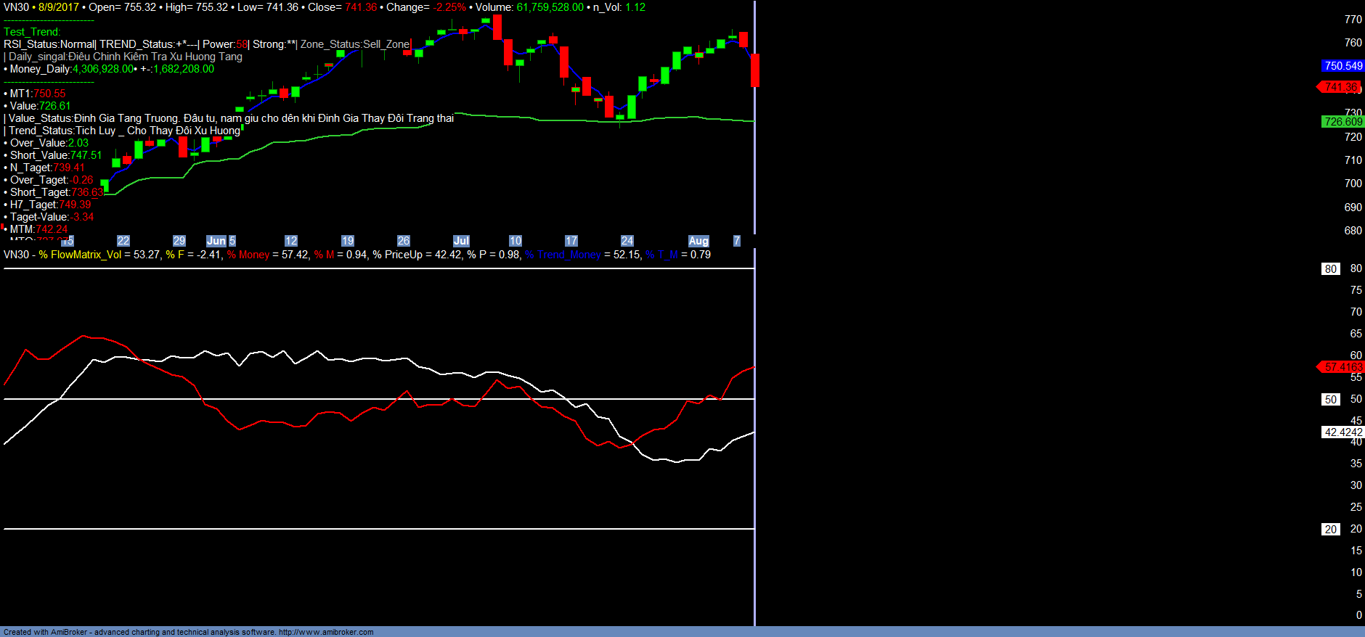Click the large red candlestick at the chart's right edge

755,70
